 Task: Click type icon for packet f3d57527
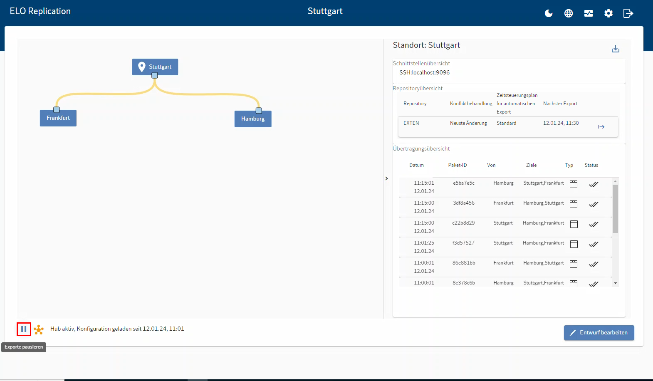(574, 244)
